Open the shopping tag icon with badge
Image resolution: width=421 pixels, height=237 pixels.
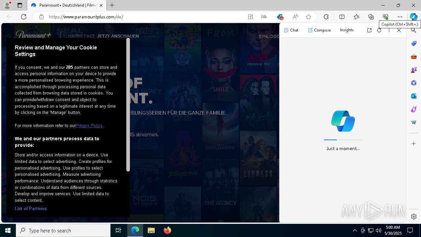pyautogui.click(x=280, y=17)
